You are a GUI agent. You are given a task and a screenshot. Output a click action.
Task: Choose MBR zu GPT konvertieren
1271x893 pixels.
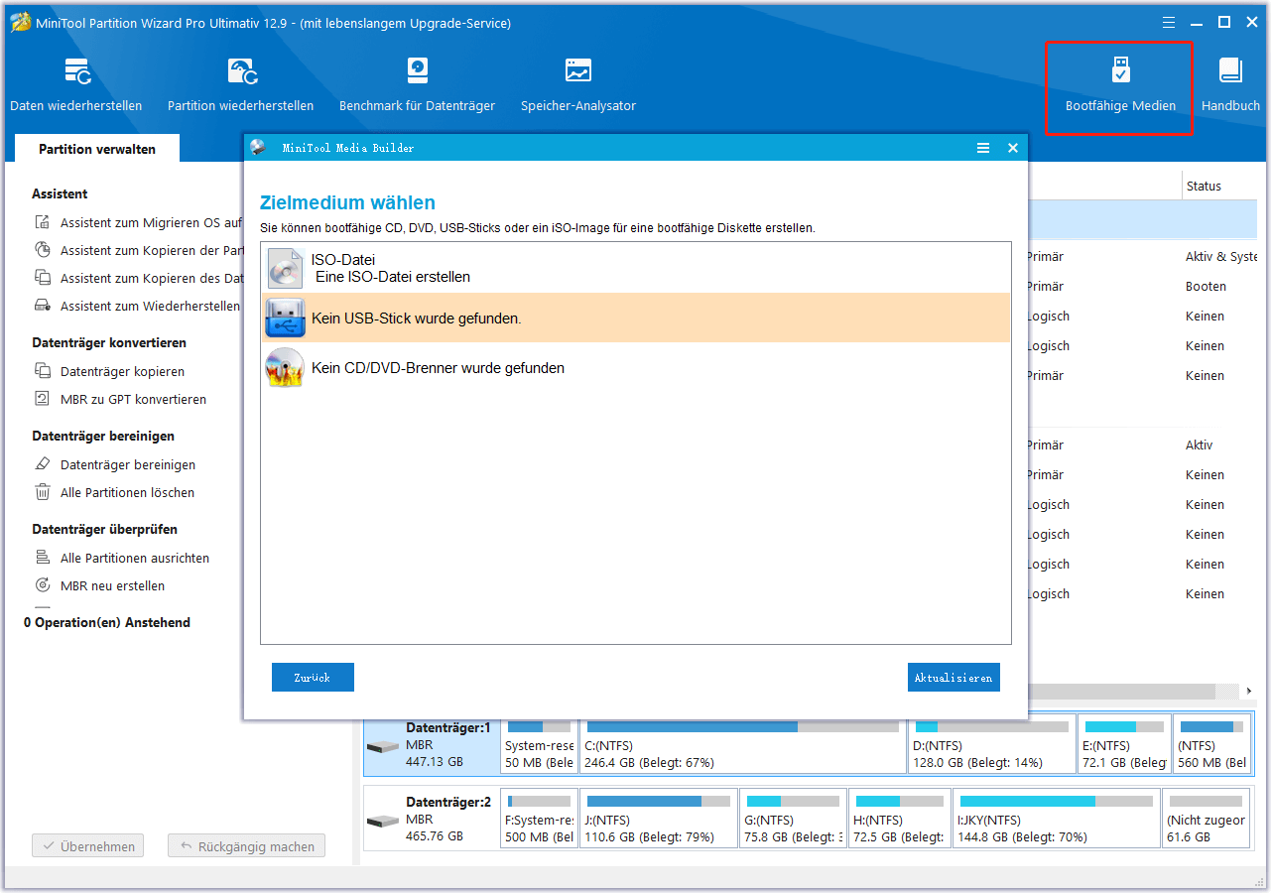[120, 399]
